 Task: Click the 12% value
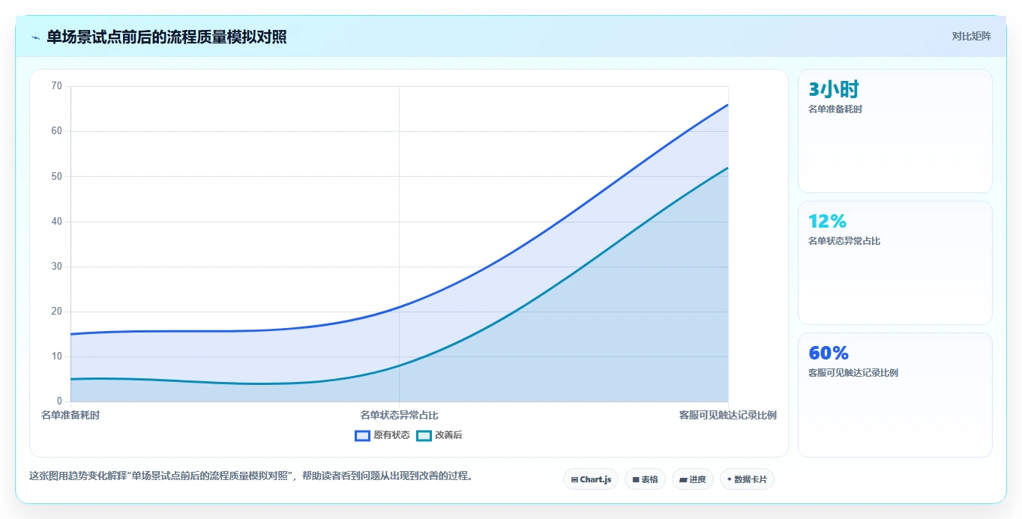click(827, 222)
